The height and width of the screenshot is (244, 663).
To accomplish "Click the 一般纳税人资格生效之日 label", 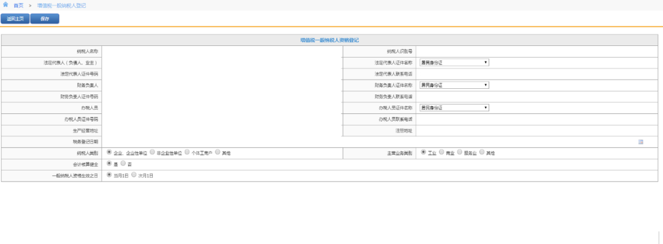I will coord(74,176).
